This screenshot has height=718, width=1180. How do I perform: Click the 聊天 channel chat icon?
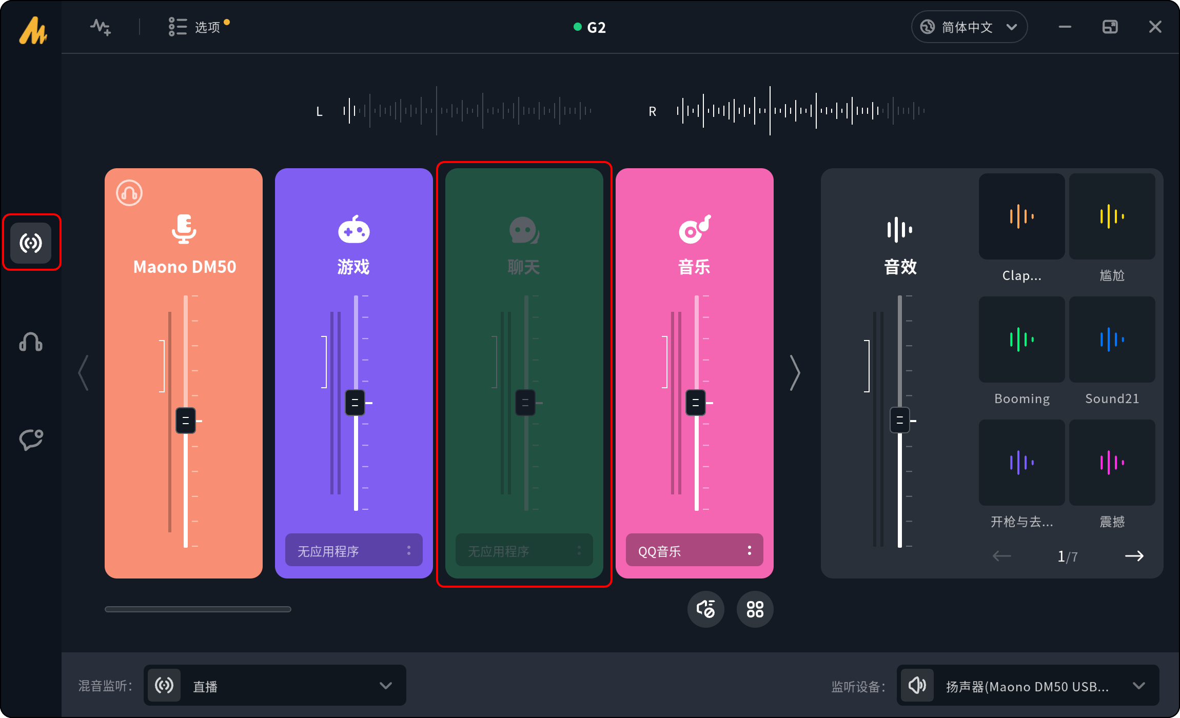pos(524,230)
